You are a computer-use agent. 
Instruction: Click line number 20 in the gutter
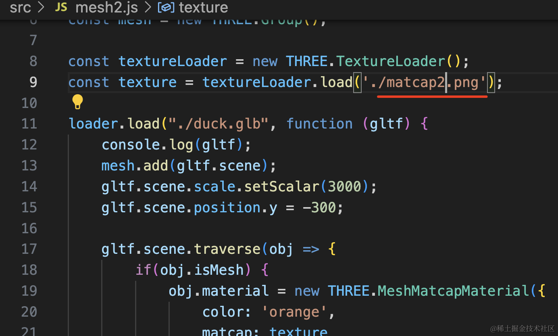pyautogui.click(x=29, y=312)
